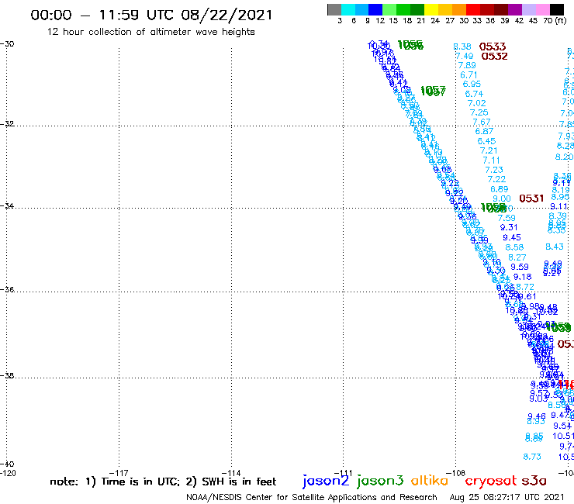Click the pass label 0531
574x504 pixels.
click(x=531, y=198)
